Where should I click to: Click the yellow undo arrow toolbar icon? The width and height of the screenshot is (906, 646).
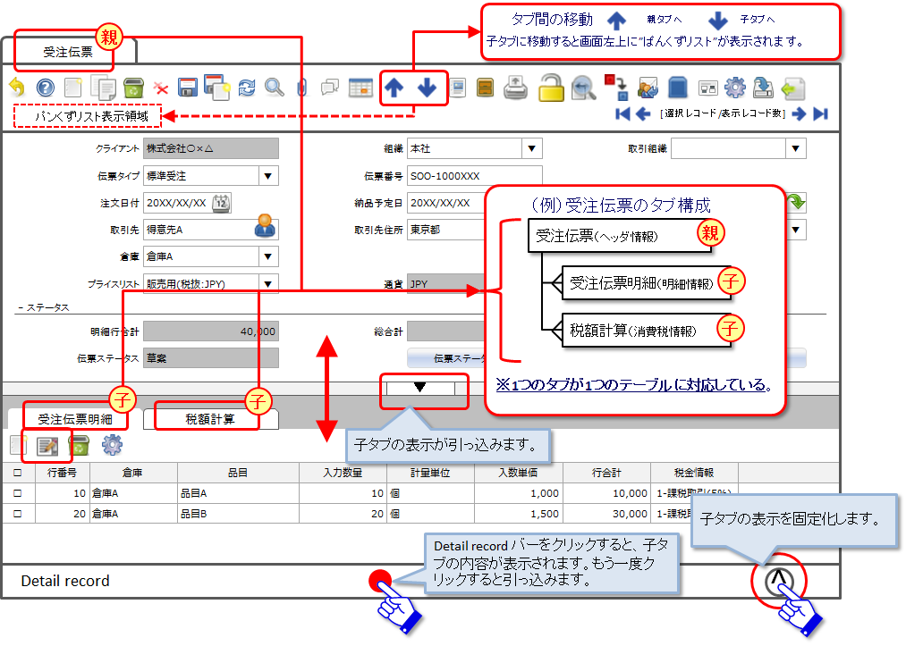click(17, 88)
